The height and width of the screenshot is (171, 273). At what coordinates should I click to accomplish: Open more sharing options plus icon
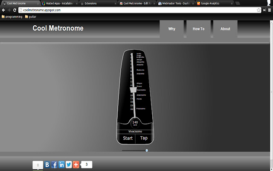click(76, 165)
